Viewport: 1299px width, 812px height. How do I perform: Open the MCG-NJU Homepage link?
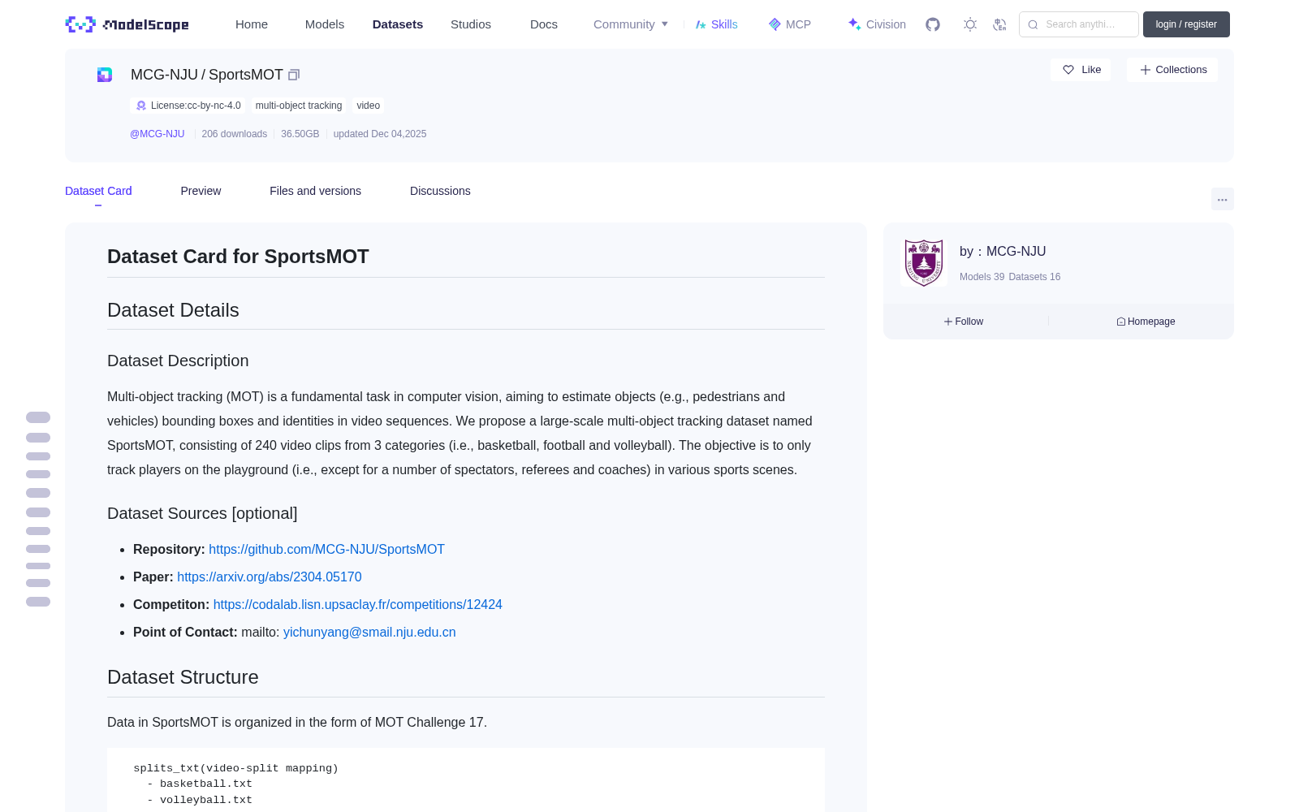pos(1146,322)
